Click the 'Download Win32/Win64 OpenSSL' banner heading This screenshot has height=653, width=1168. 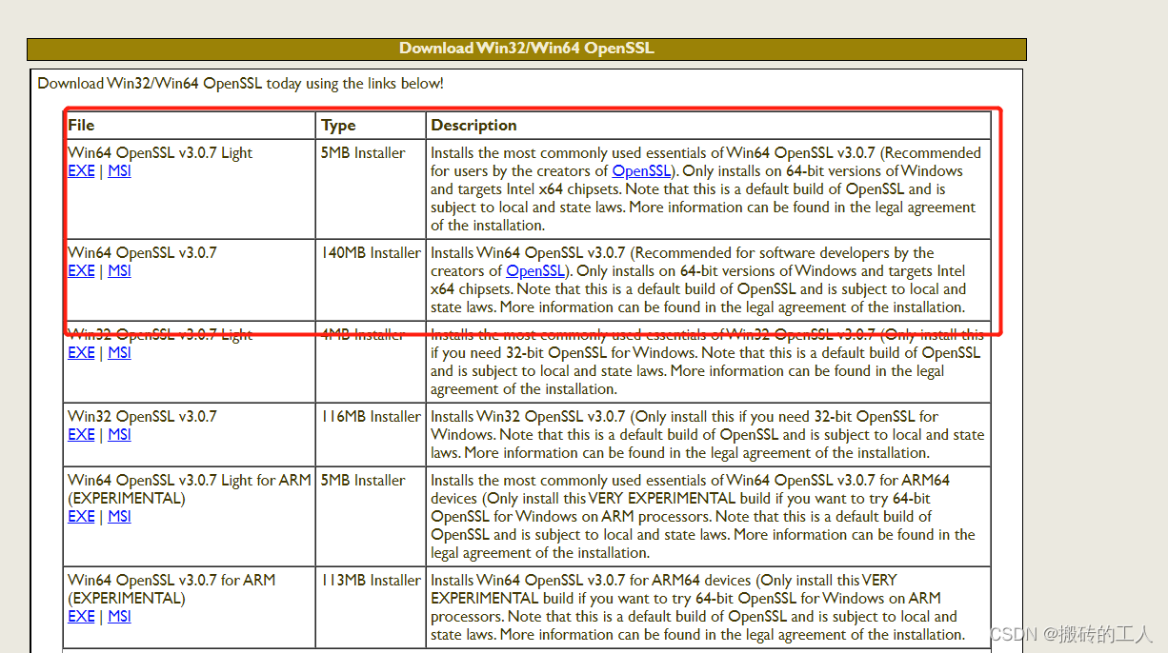click(527, 49)
